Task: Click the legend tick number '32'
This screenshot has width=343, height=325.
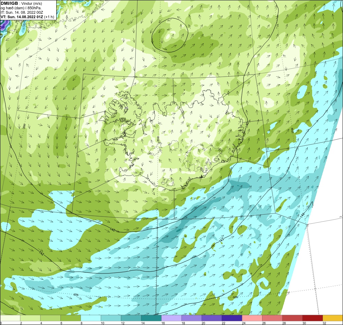Action: pos(324,323)
